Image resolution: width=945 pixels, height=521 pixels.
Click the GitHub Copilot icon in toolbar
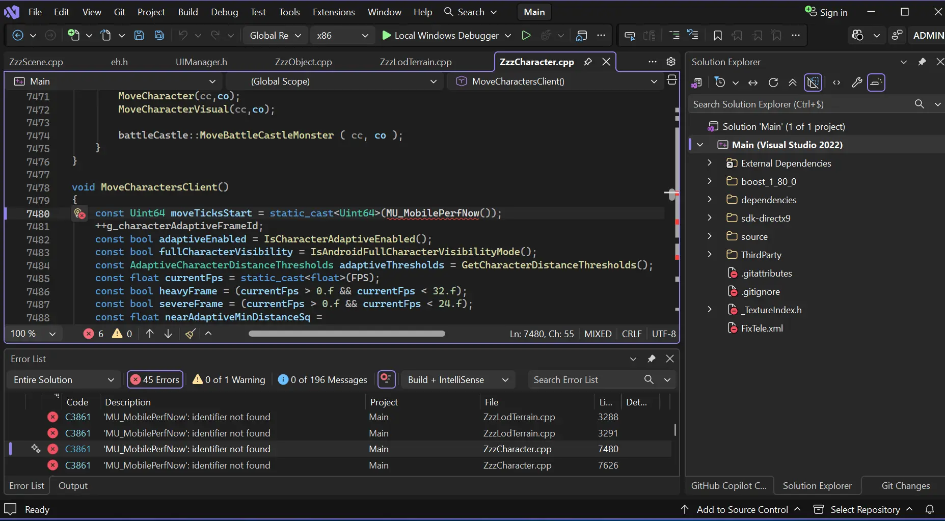click(858, 35)
